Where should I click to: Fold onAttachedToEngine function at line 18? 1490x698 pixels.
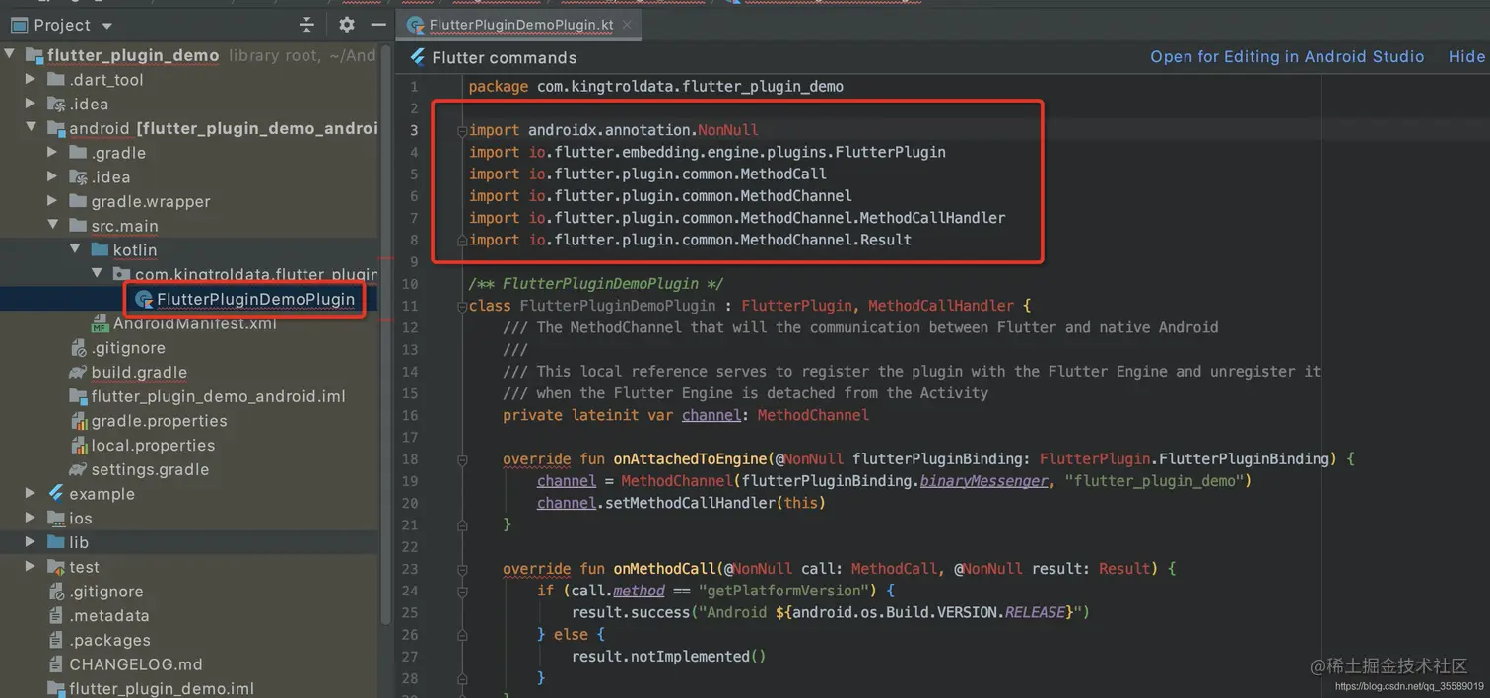[460, 458]
